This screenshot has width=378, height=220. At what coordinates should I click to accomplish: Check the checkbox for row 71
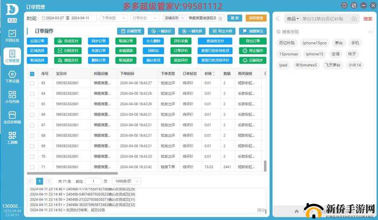tap(32, 167)
